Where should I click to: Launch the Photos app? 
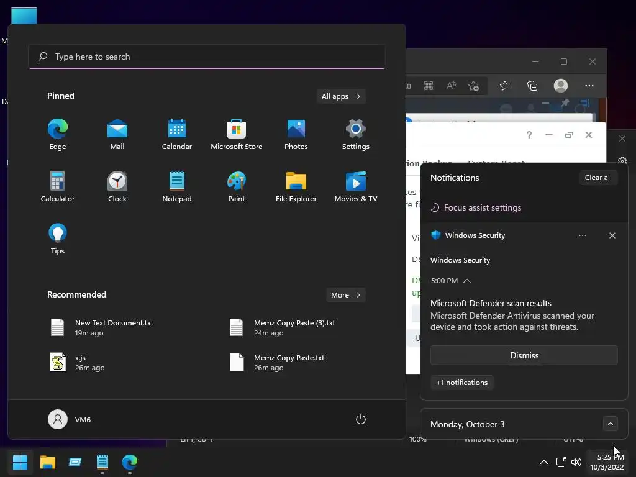[296, 135]
